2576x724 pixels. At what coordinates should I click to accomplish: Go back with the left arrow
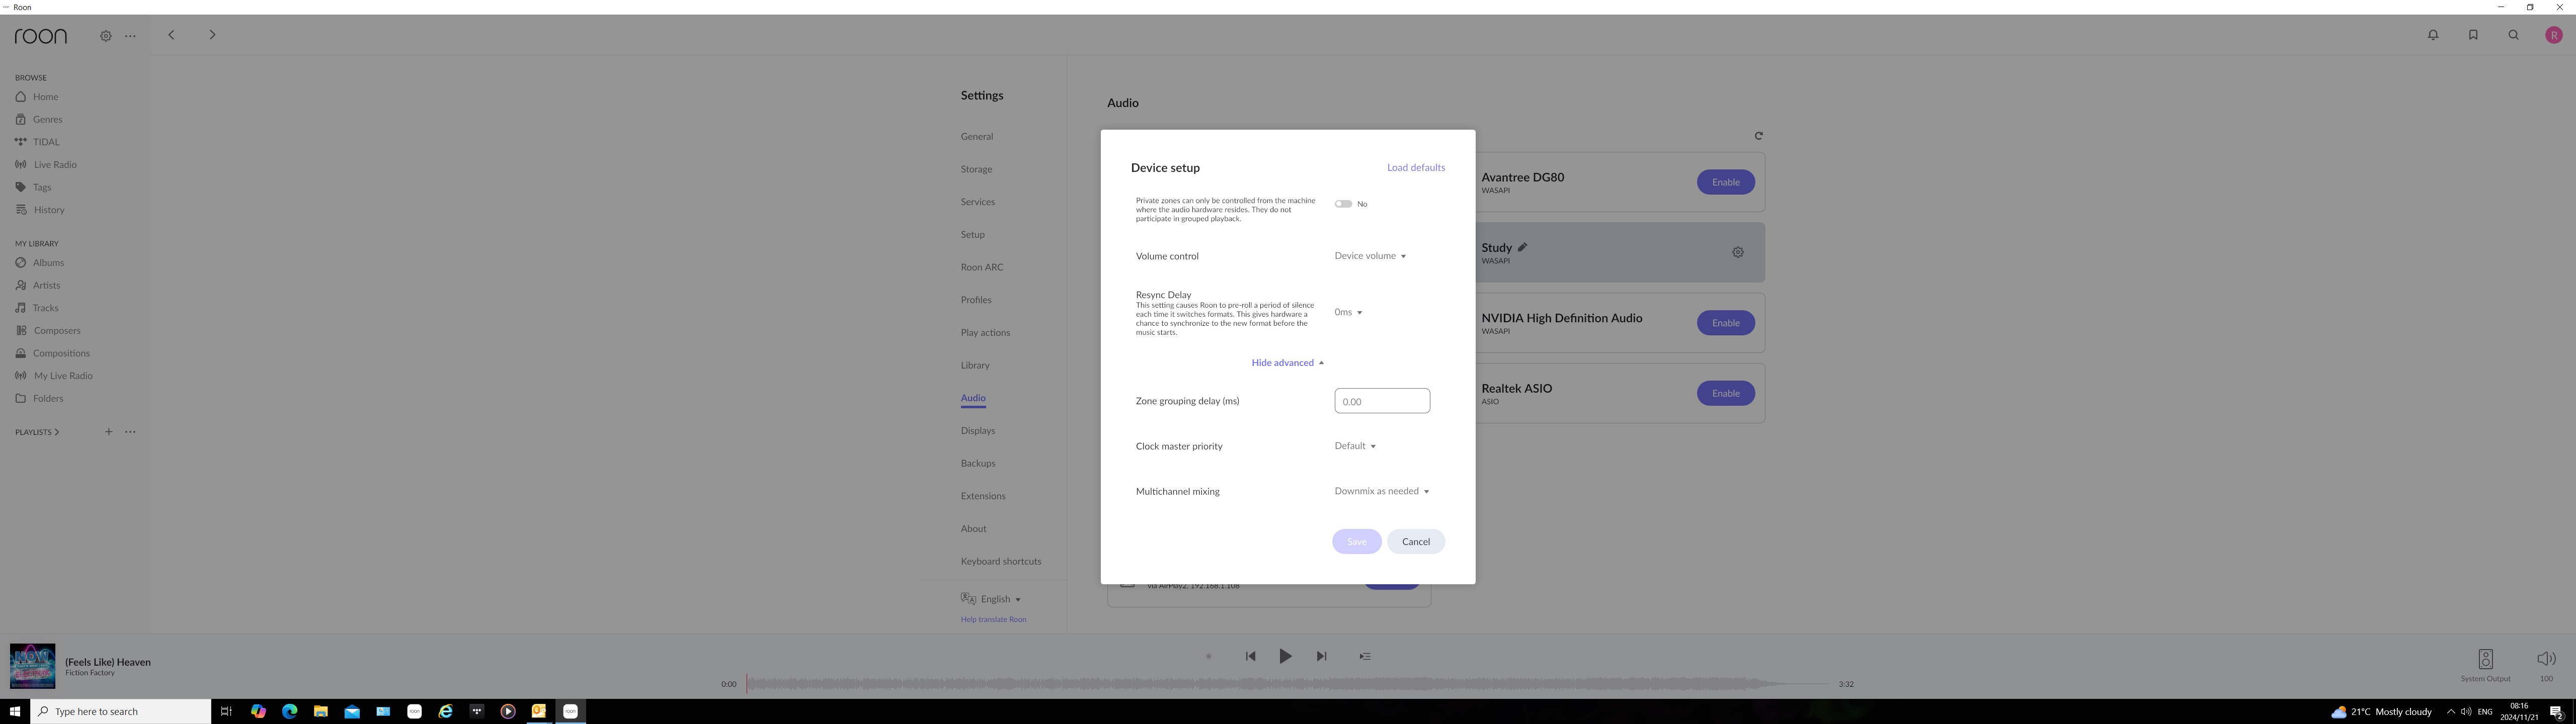click(x=171, y=35)
